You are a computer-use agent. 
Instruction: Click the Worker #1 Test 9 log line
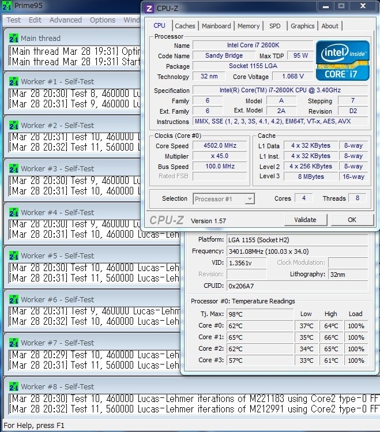pos(74,104)
